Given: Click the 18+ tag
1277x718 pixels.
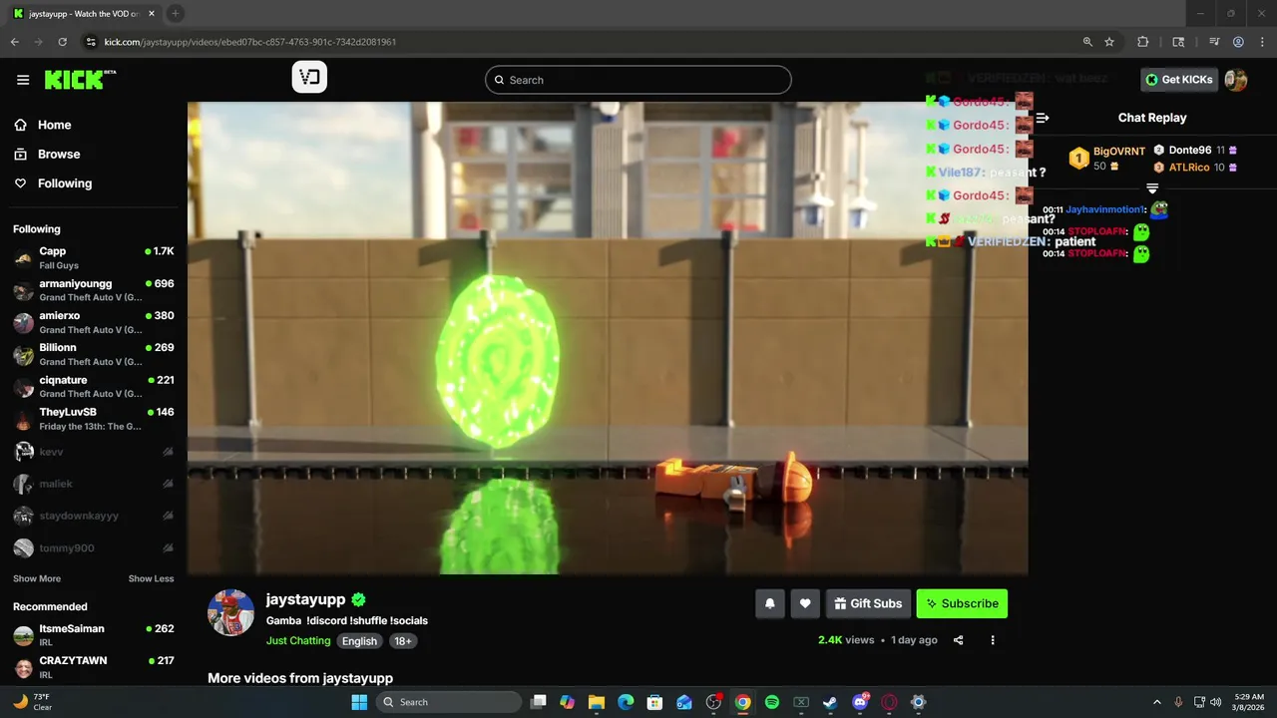Looking at the screenshot, I should click(x=403, y=641).
